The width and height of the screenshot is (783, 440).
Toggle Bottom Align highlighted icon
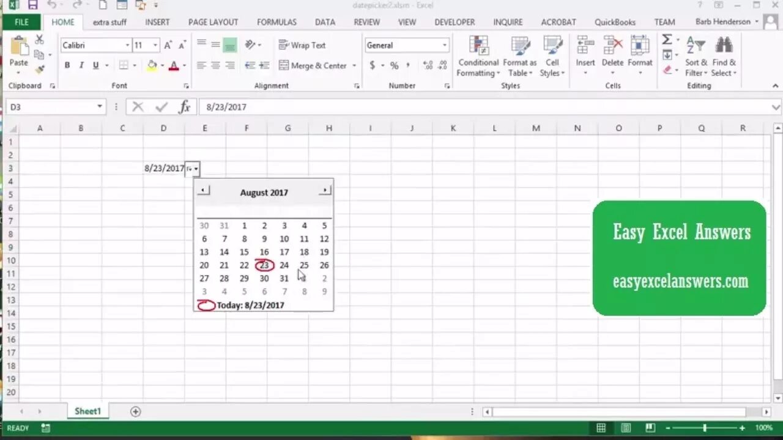229,45
